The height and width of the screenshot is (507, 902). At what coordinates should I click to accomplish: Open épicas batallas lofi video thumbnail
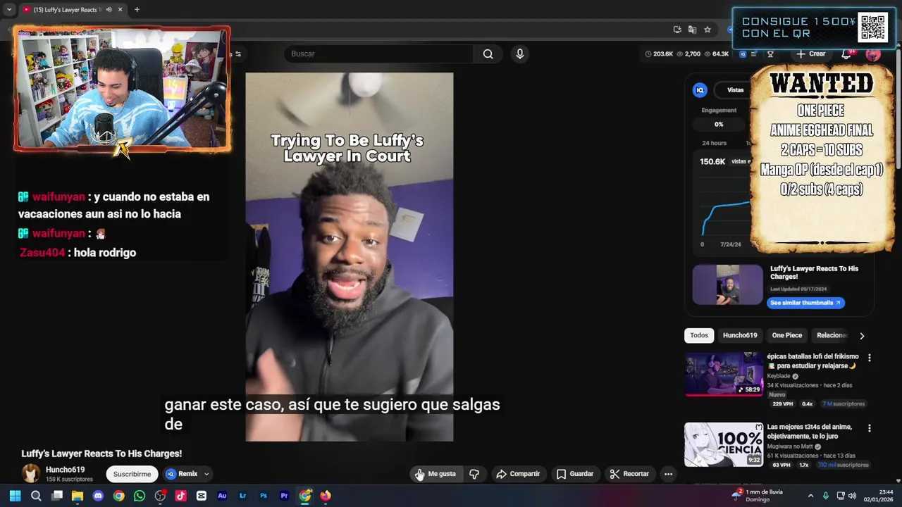tap(724, 375)
